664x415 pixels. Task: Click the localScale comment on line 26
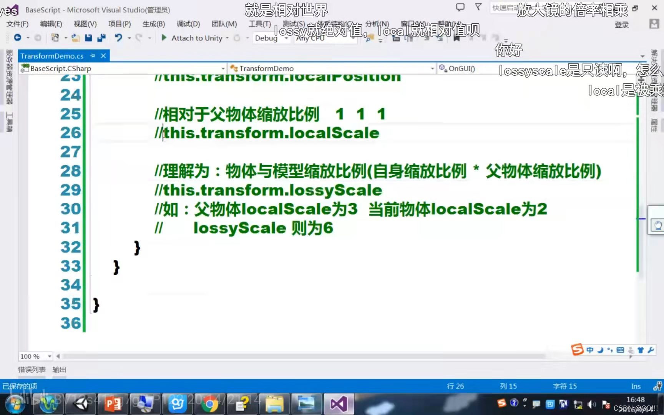[267, 133]
